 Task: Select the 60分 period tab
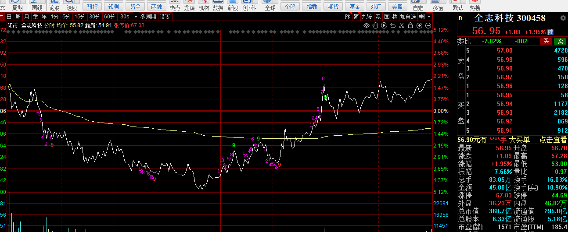coord(110,17)
